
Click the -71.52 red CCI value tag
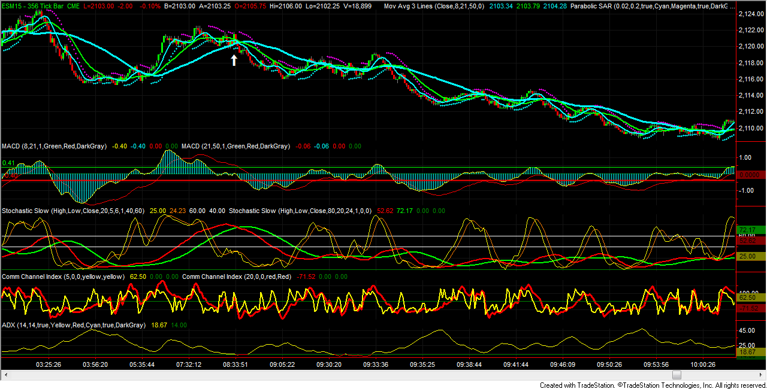[748, 308]
